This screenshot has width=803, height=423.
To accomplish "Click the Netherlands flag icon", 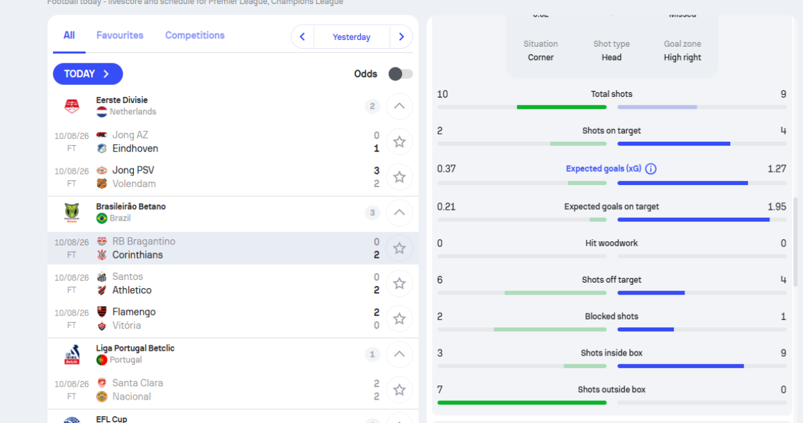I will [102, 112].
